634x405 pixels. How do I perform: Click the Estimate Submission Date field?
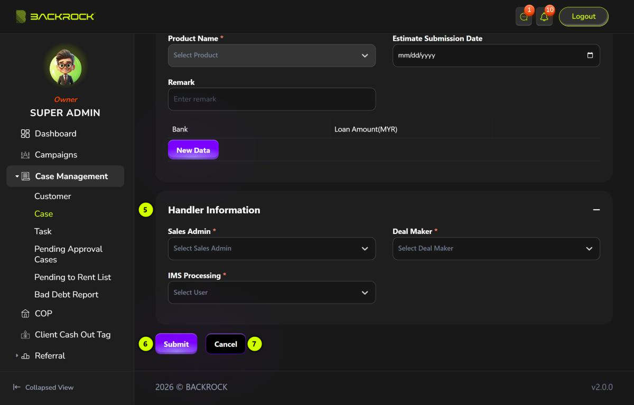coord(496,55)
